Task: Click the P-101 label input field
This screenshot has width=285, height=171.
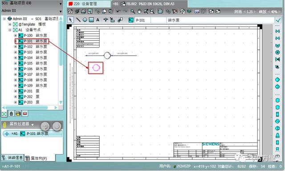Action: [x=142, y=20]
